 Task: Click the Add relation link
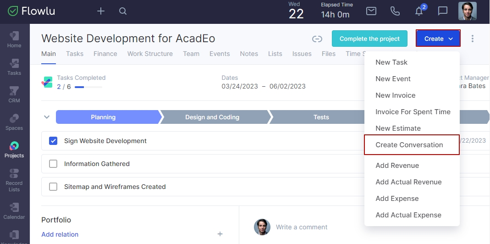(60, 234)
